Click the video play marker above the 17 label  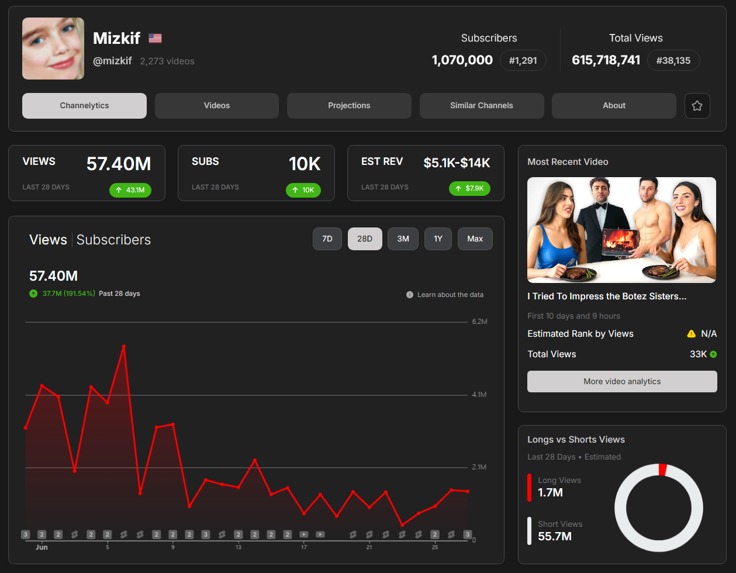coord(303,534)
